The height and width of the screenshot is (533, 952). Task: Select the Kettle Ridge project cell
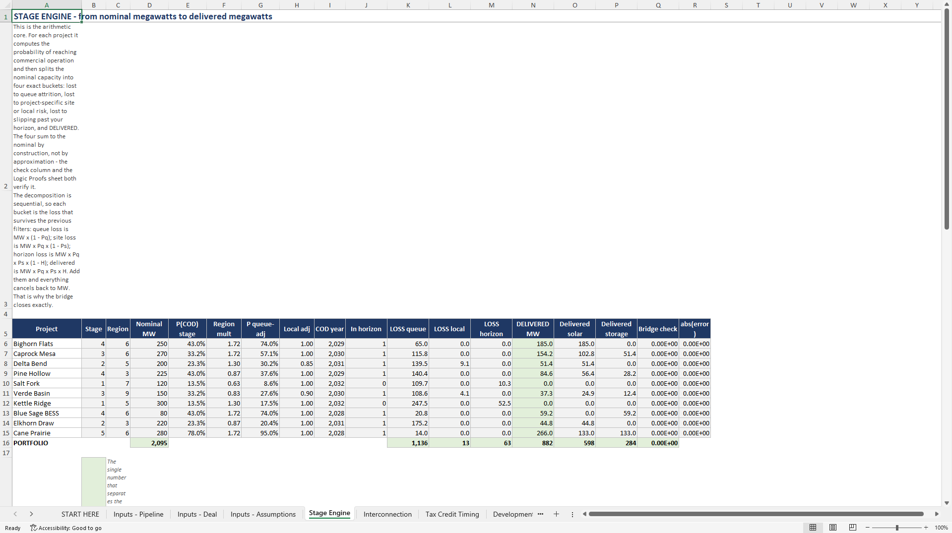click(47, 403)
